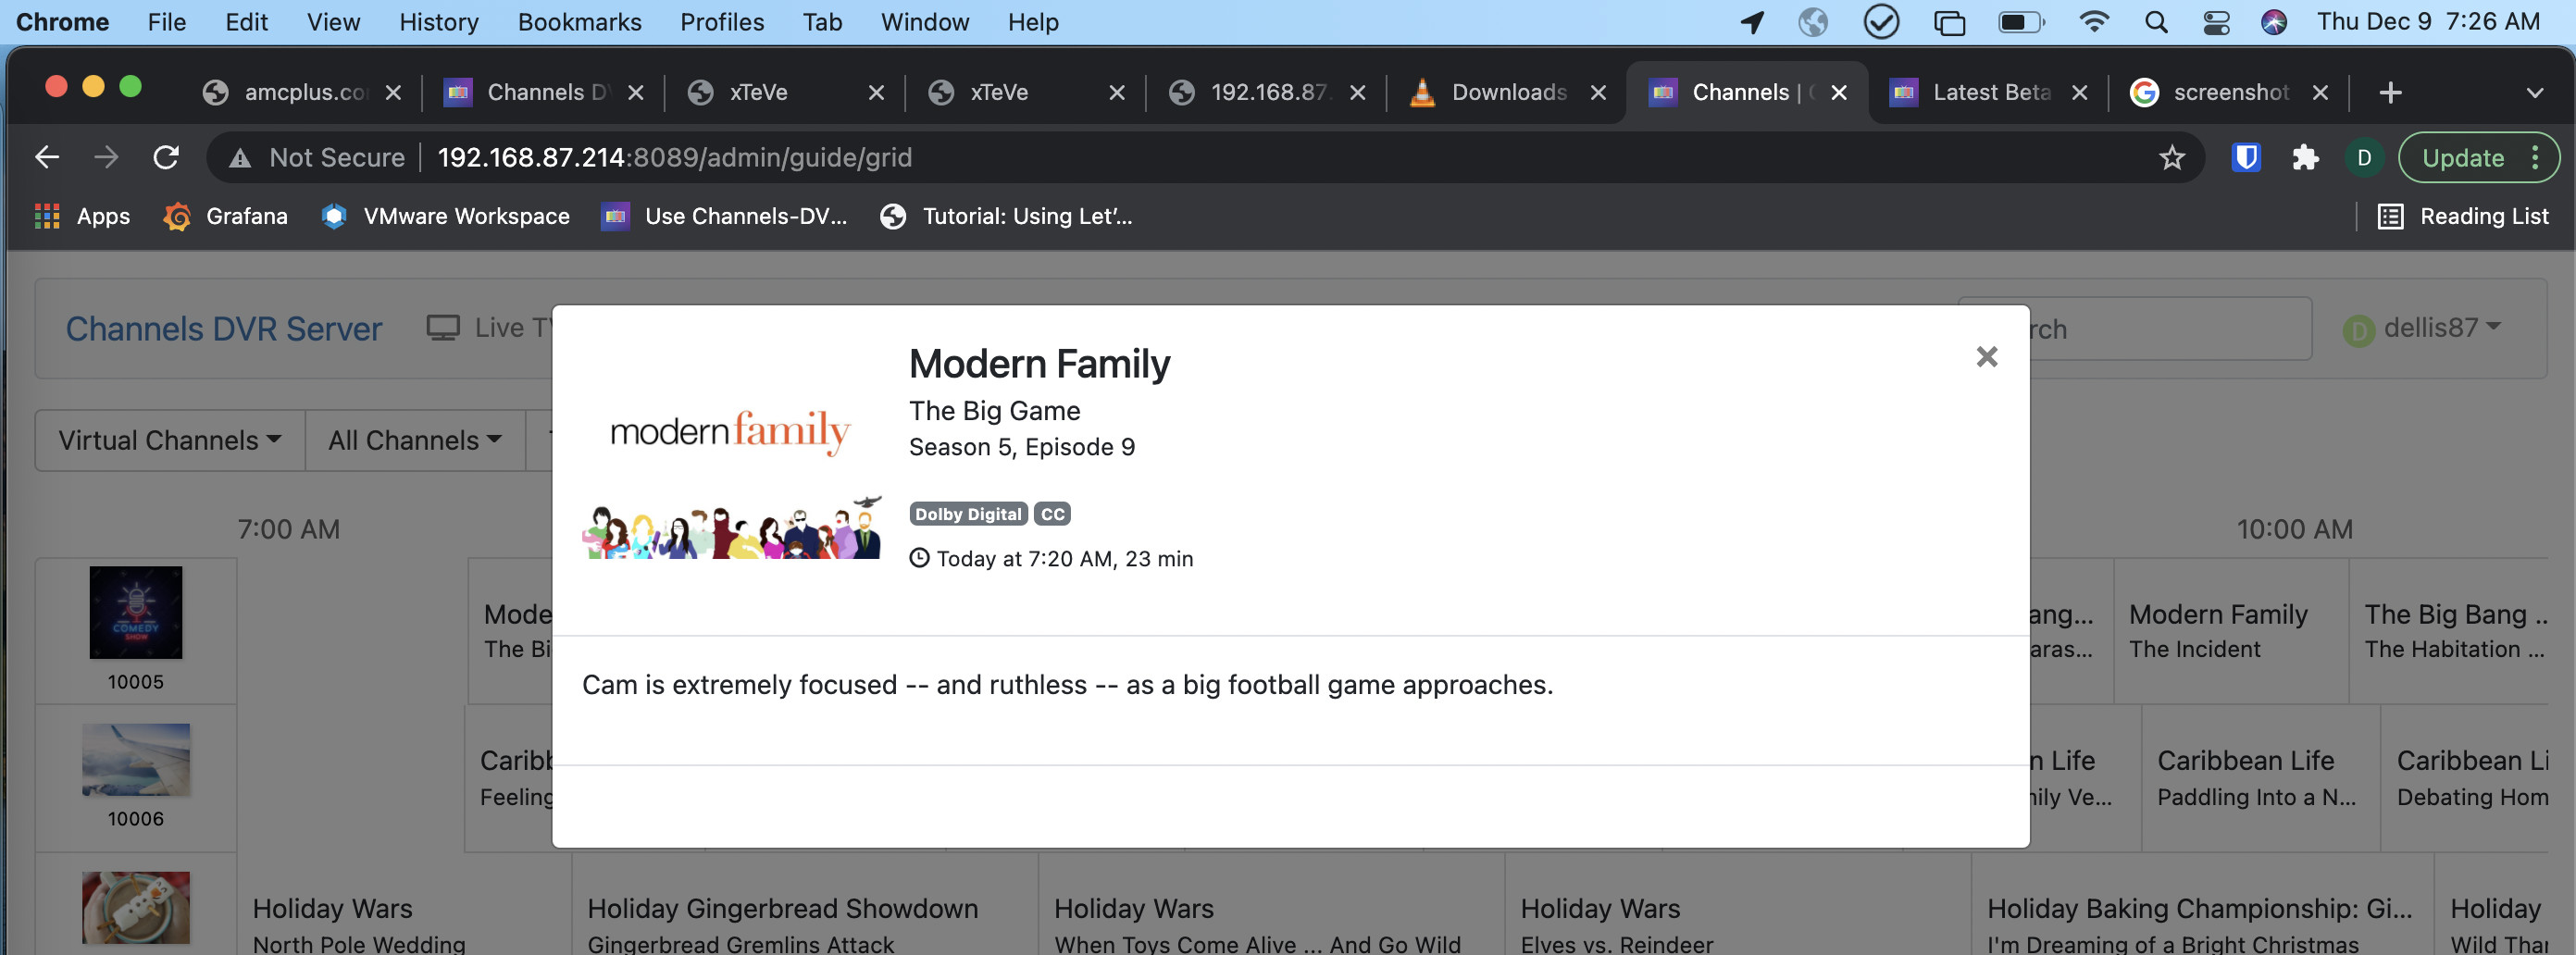The image size is (2576, 955).
Task: Open the Reading List panel
Action: tap(2463, 216)
